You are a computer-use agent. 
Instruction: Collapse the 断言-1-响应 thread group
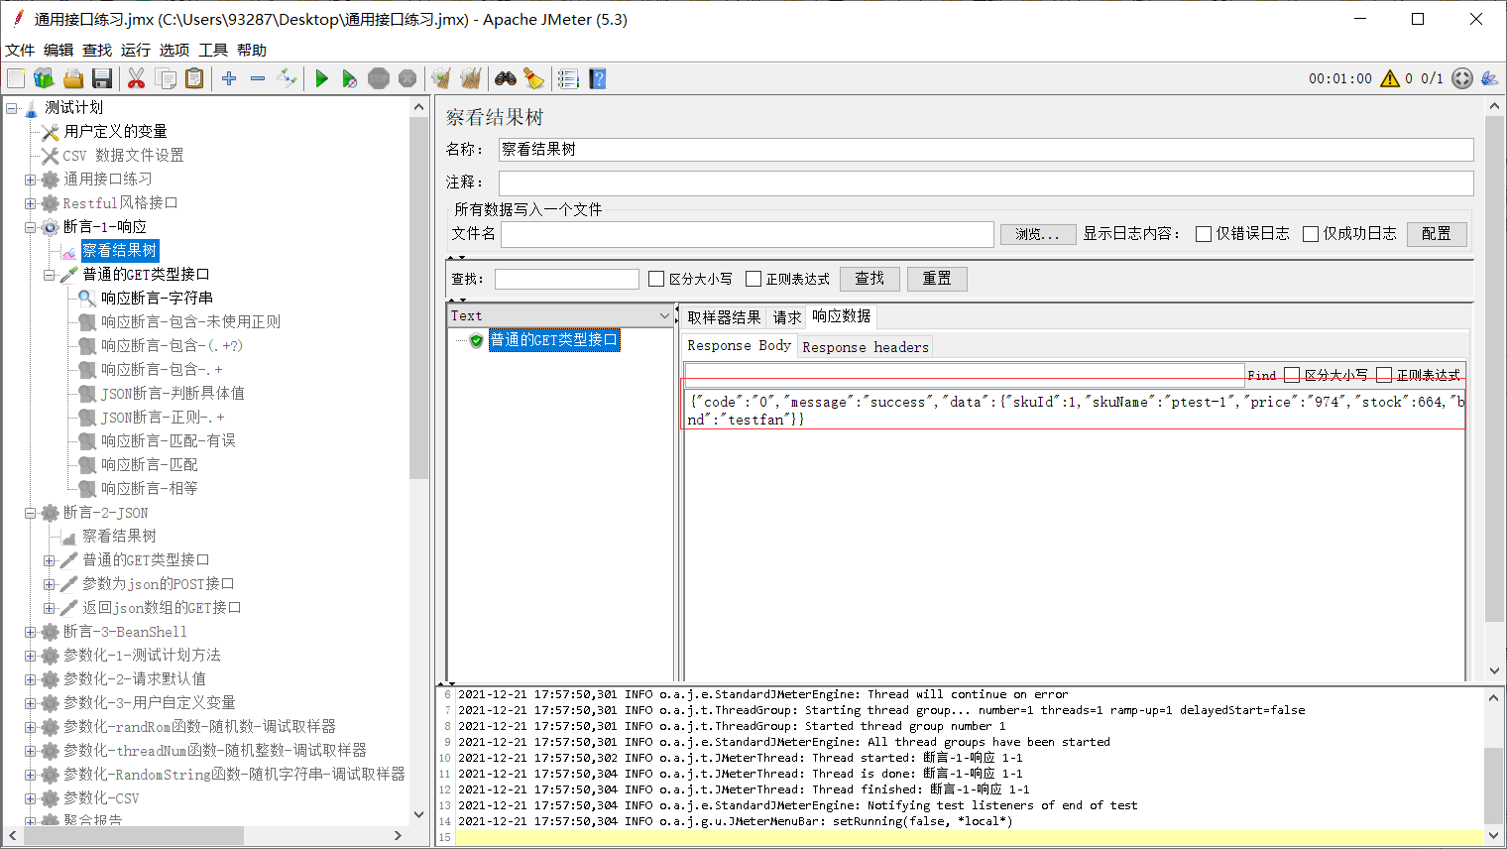tap(31, 227)
